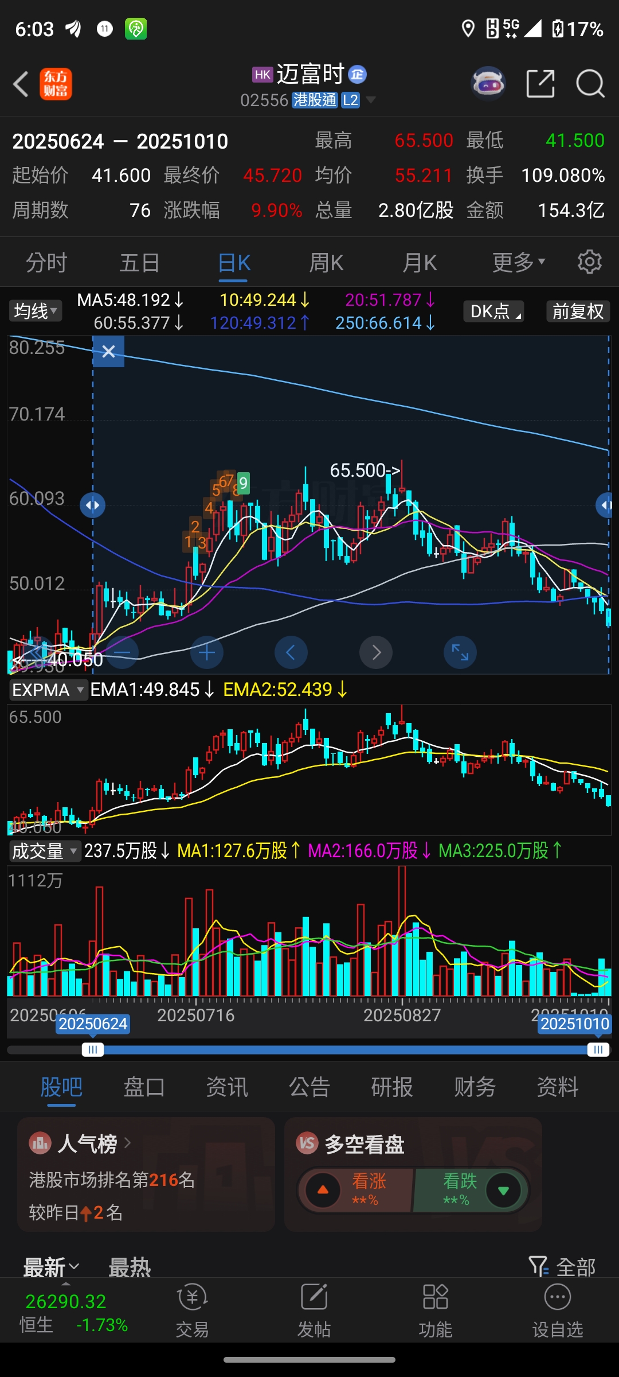The image size is (619, 1377).
Task: Open the Eastmoney logo home icon
Action: click(56, 84)
